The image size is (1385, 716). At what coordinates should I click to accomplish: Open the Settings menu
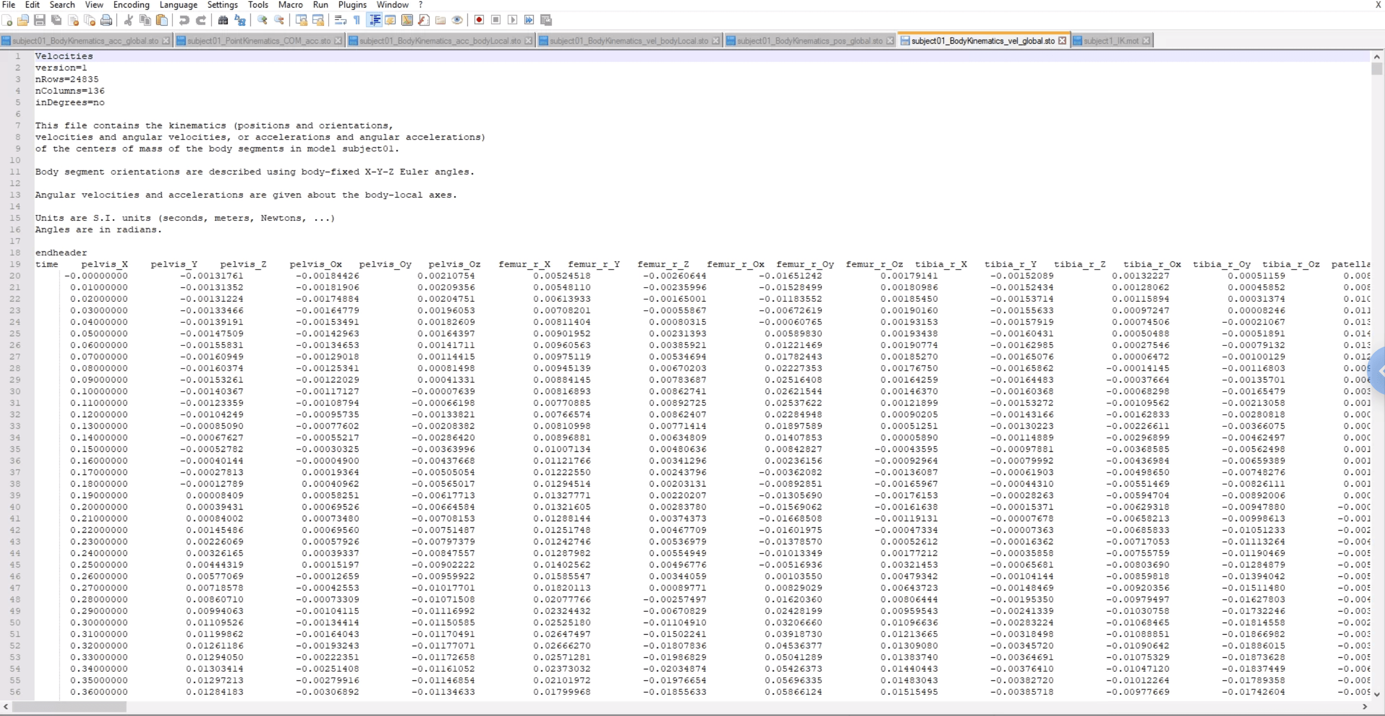[223, 5]
